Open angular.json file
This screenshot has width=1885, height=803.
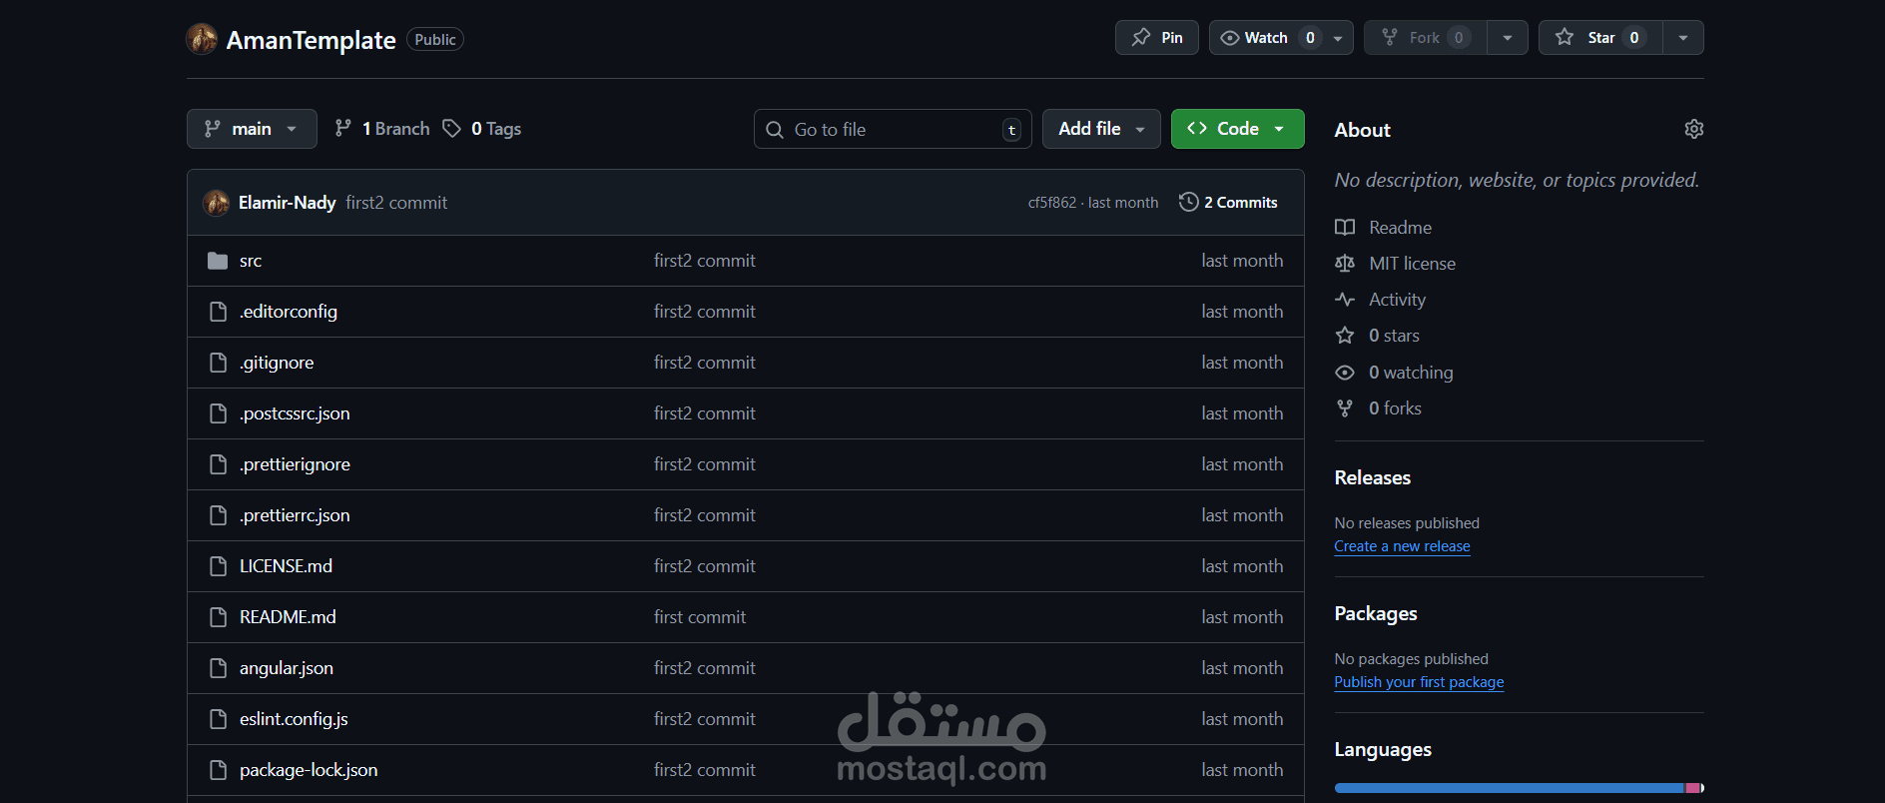click(287, 668)
